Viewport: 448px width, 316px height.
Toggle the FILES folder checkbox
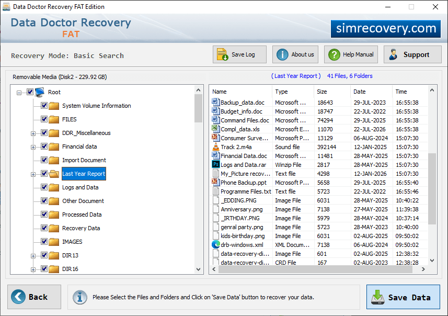pyautogui.click(x=44, y=119)
